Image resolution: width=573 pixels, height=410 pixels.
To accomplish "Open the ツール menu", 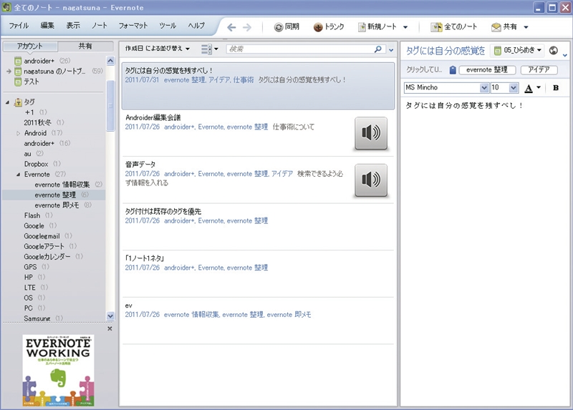I will (x=168, y=26).
